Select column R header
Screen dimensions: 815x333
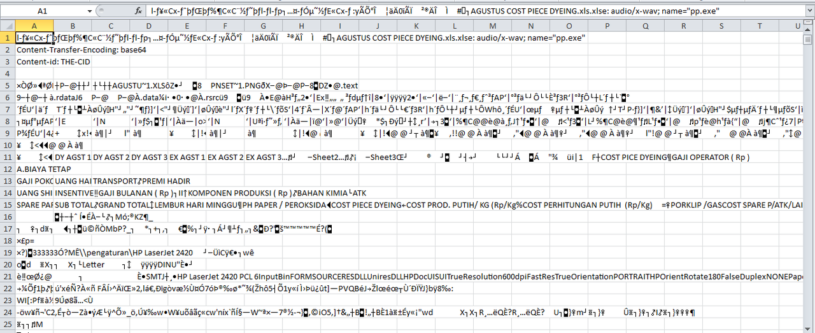click(x=683, y=25)
